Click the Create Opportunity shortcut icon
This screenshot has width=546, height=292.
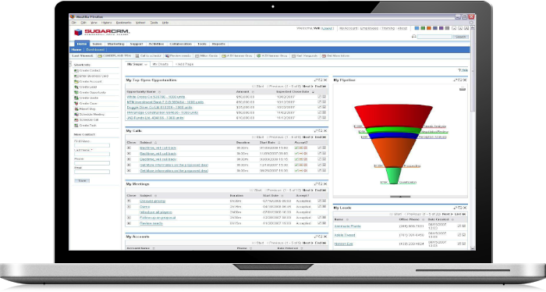coord(76,93)
